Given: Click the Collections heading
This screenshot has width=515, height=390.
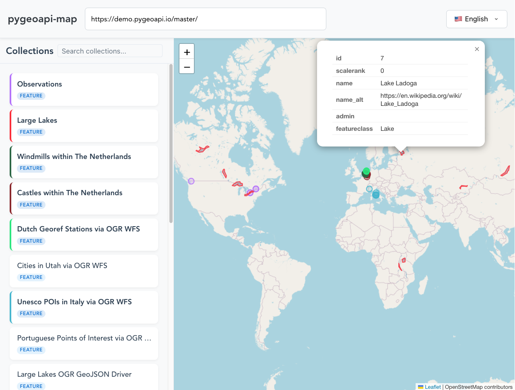Looking at the screenshot, I should 30,51.
